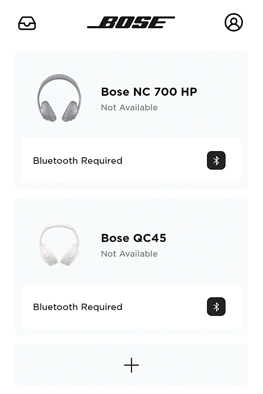Screen dimensions: 263x394
Task: Click the right earcup of QC45 image
Action: point(70,254)
